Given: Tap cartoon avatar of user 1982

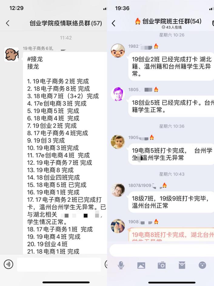Looking at the screenshot, I should [118, 50].
